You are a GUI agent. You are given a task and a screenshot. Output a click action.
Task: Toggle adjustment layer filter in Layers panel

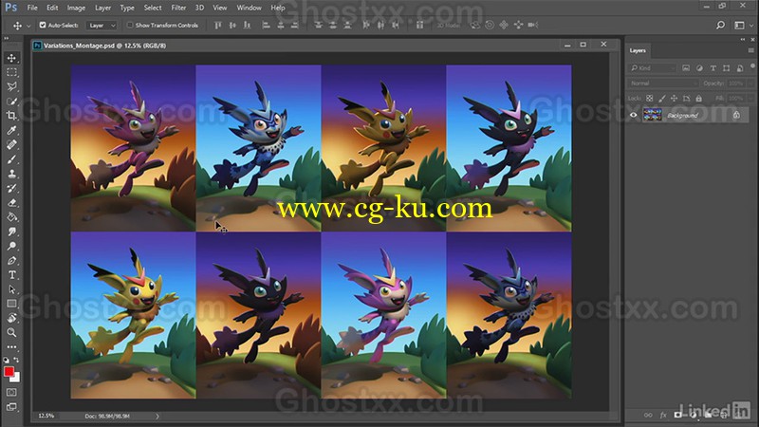[x=699, y=68]
